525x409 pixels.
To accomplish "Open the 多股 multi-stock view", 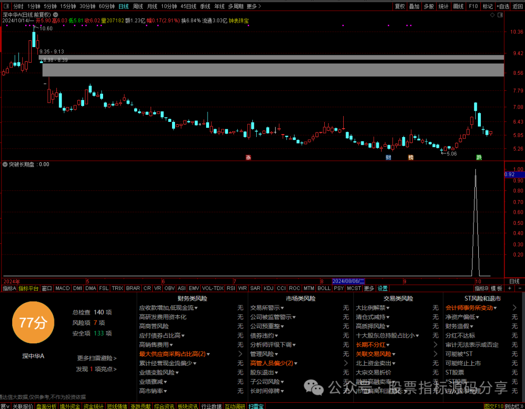I will [x=429, y=6].
